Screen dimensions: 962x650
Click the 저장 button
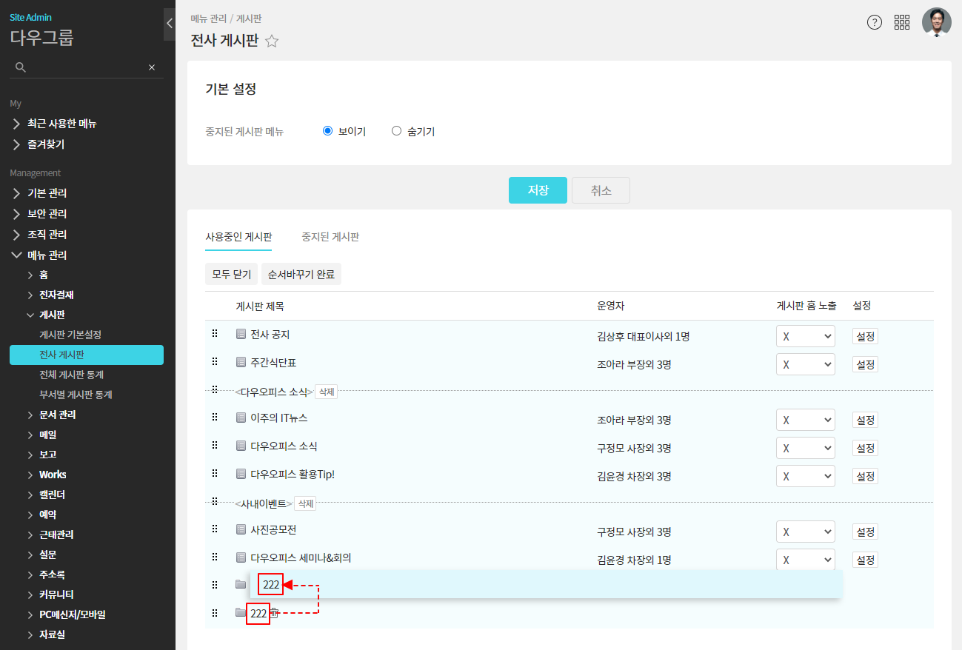(x=538, y=190)
